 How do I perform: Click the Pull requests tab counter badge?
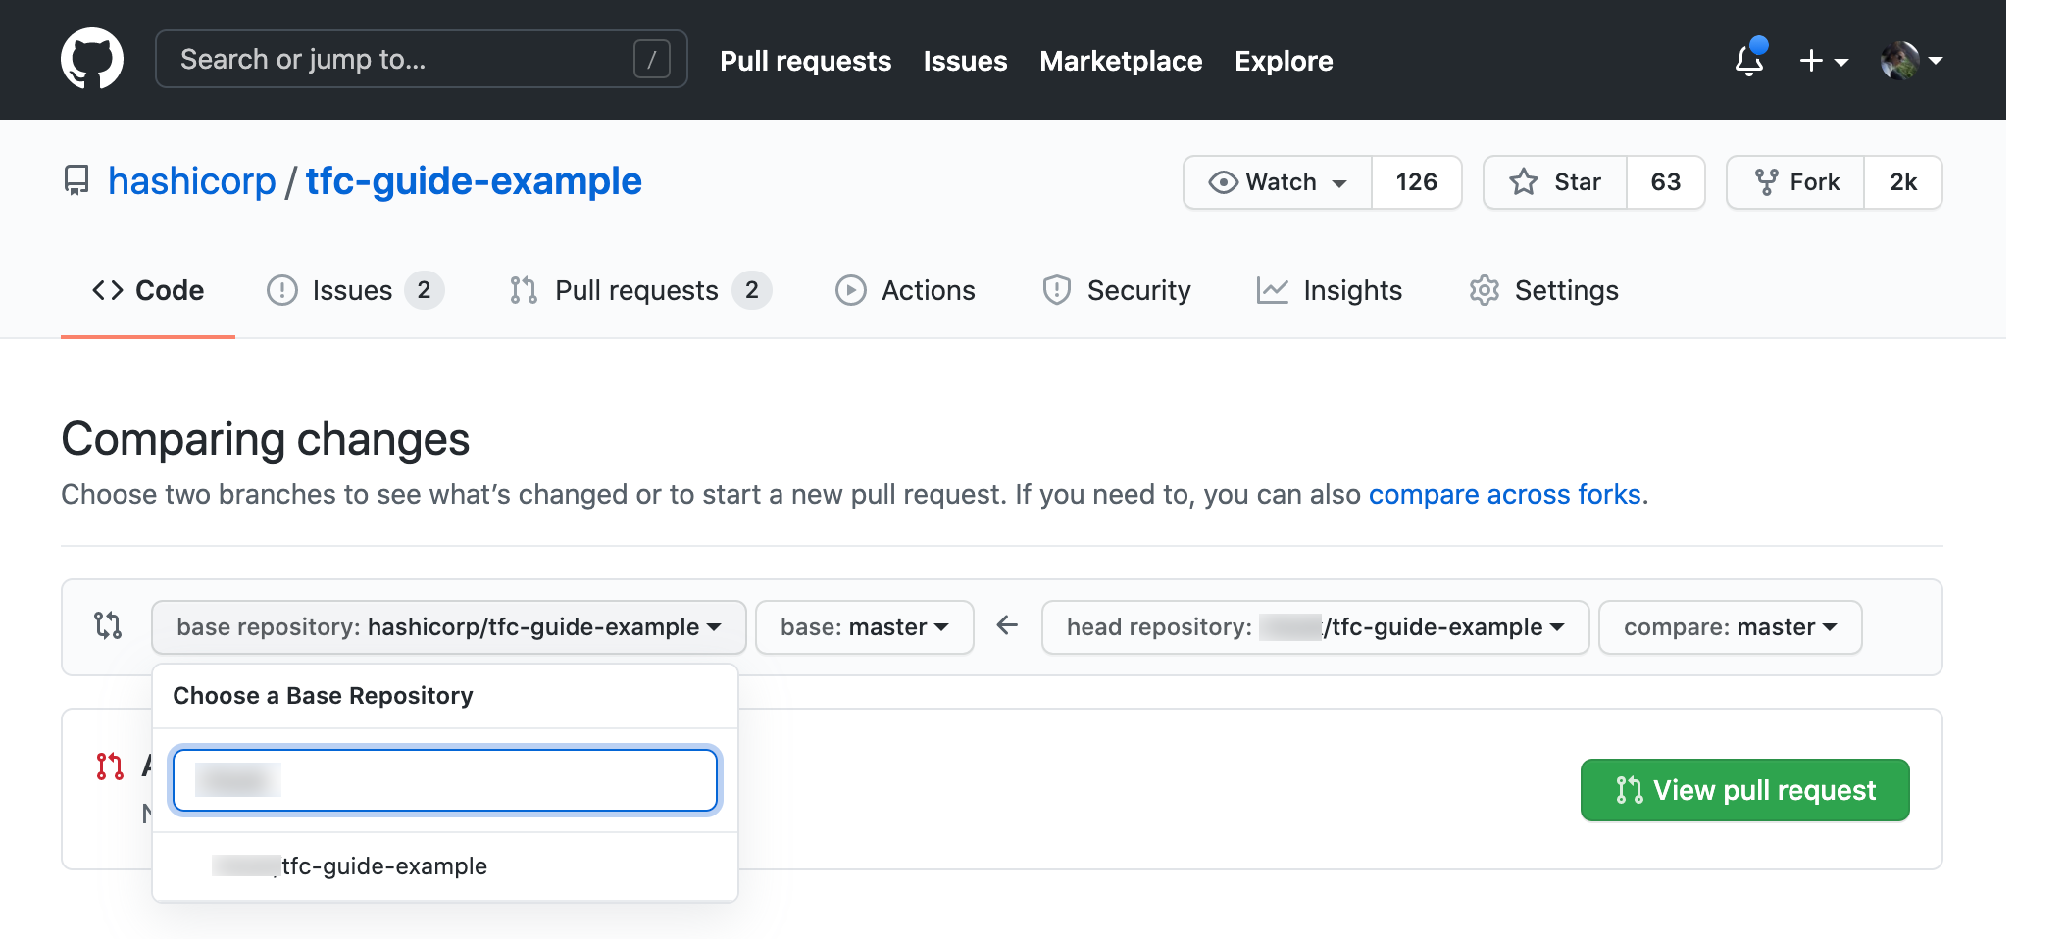click(751, 290)
